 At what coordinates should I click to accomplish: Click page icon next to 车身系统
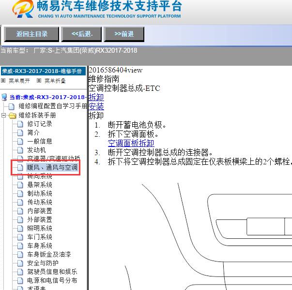20,246
